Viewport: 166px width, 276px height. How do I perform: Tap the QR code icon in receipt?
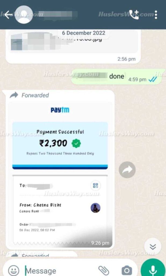tap(96, 185)
